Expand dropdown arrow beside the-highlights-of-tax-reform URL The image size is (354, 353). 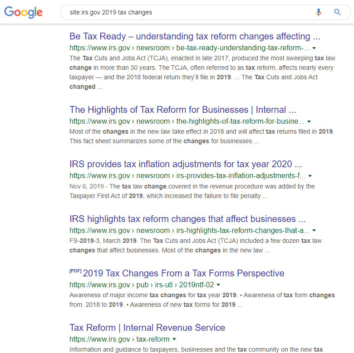[x=309, y=121]
